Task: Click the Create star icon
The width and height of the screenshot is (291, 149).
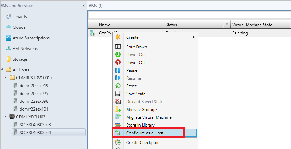Action: 118,37
